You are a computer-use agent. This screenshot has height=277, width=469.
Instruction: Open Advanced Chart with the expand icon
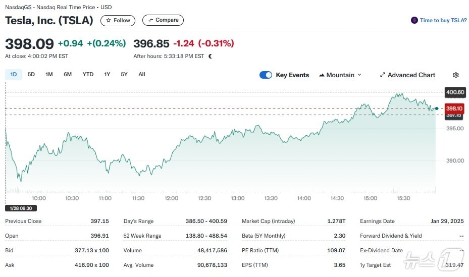tap(383, 75)
